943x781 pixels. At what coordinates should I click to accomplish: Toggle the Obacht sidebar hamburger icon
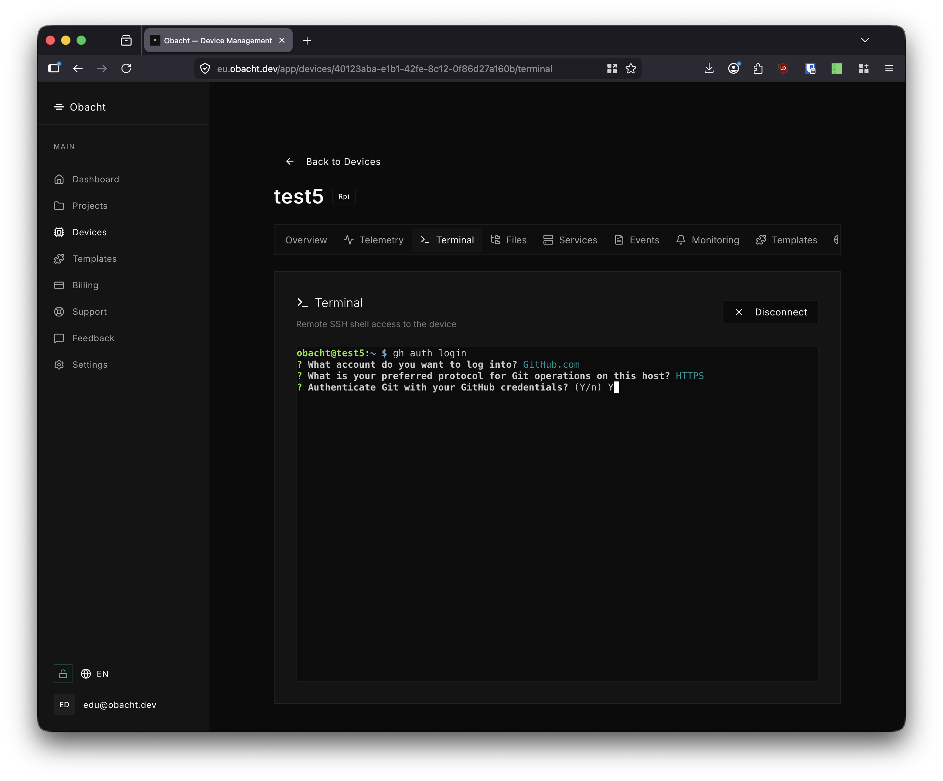point(59,107)
